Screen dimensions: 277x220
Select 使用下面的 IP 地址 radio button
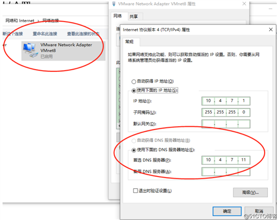point(134,90)
